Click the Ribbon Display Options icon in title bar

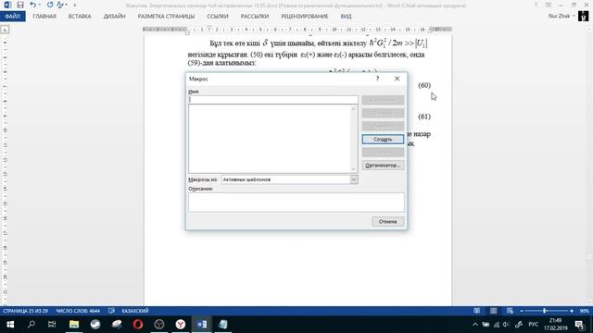click(x=549, y=5)
